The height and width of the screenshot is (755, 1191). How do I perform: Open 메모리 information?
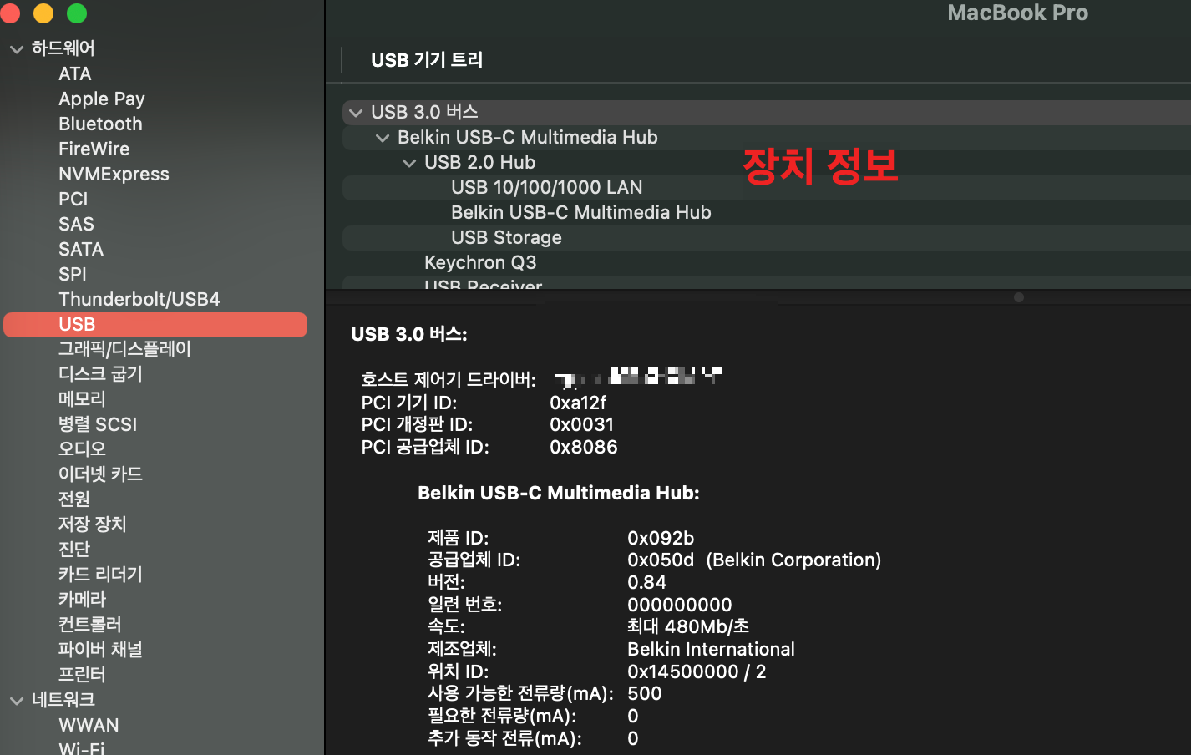tap(82, 399)
